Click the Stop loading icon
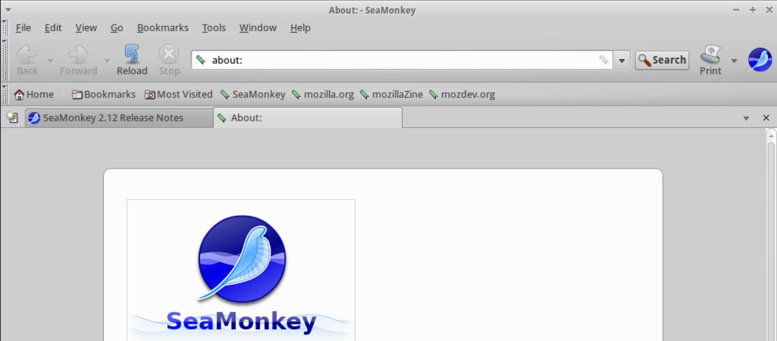777x341 pixels. 169,54
